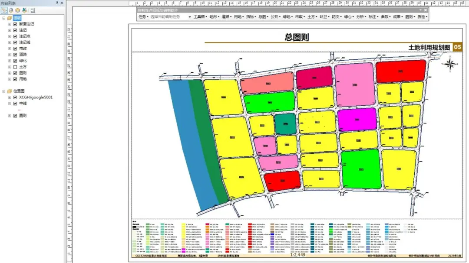
Task: Click the 2023年3月 date text at bottom right
Action: 455,256
